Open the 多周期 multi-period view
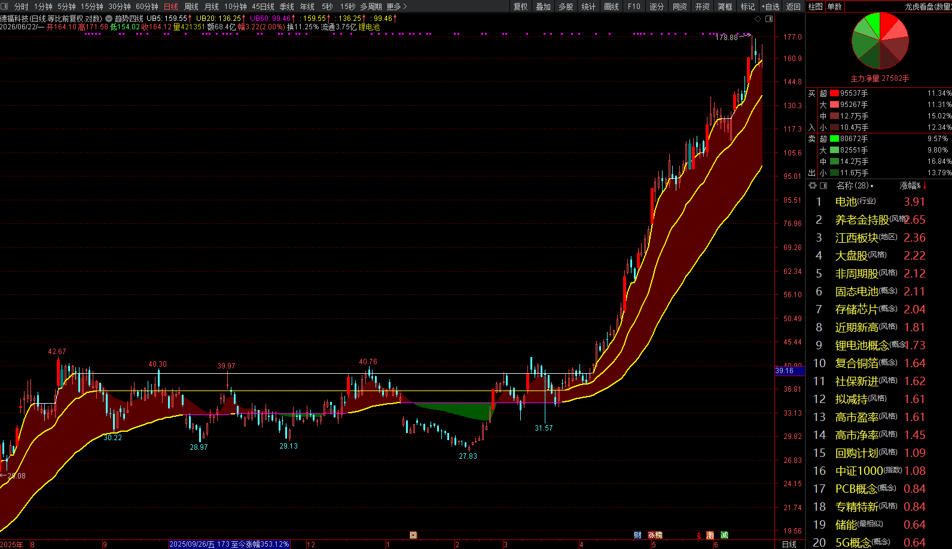The width and height of the screenshot is (952, 549). (371, 7)
